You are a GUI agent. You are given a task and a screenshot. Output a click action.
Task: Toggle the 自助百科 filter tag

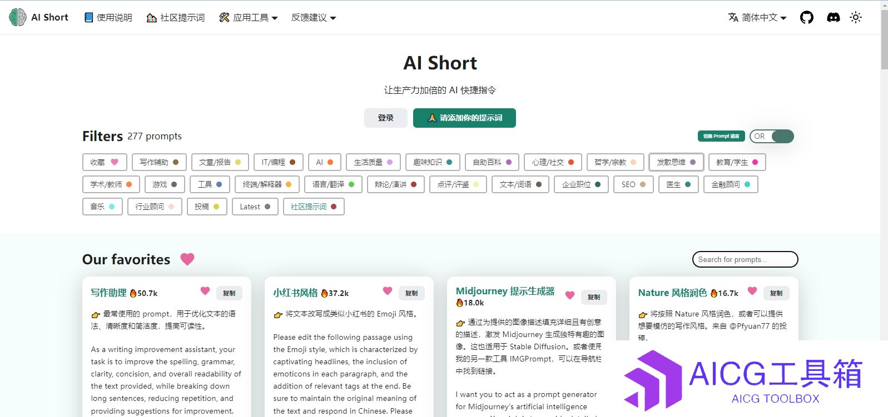[x=492, y=162]
